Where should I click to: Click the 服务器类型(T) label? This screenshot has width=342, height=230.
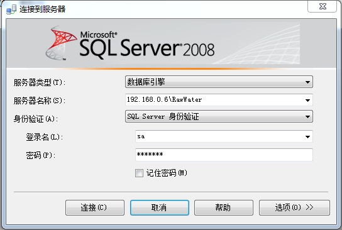tap(40, 82)
